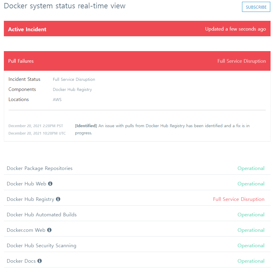Click 'Docker system status real-time view' page title
The width and height of the screenshot is (275, 271).
click(65, 6)
